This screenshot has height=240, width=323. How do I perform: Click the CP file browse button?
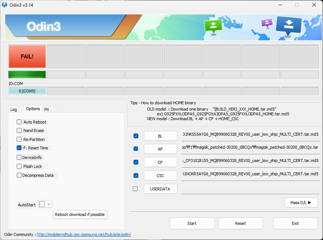pos(160,162)
